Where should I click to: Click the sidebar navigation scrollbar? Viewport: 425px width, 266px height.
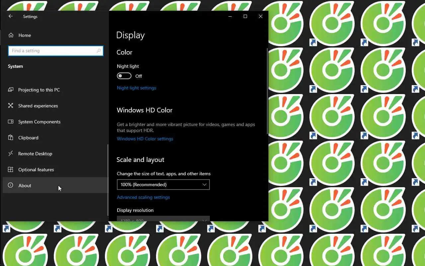[x=108, y=180]
